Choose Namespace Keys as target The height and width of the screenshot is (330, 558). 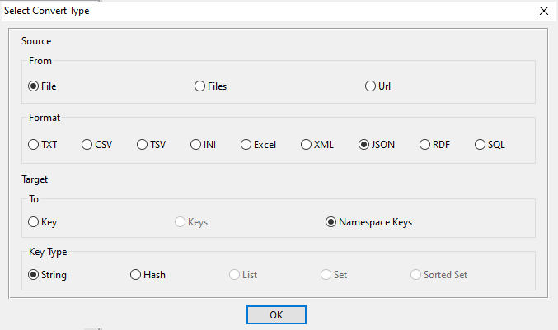[x=331, y=221]
